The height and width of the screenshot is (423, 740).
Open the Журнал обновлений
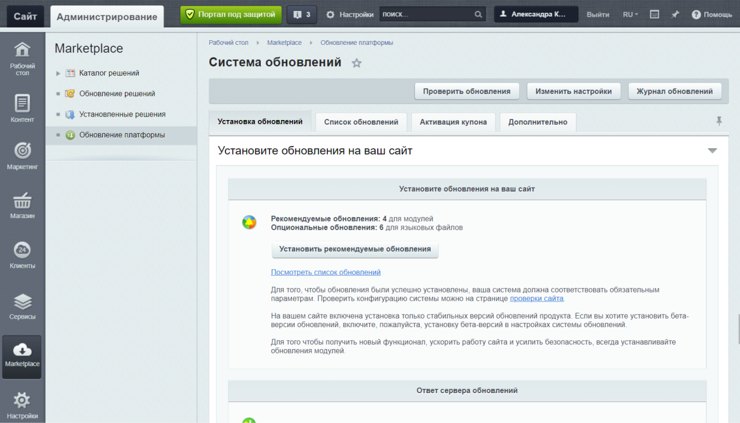[x=675, y=91]
